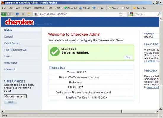Stop the server with the Stop button
Viewport: 163px width, 118px height.
coord(128,57)
